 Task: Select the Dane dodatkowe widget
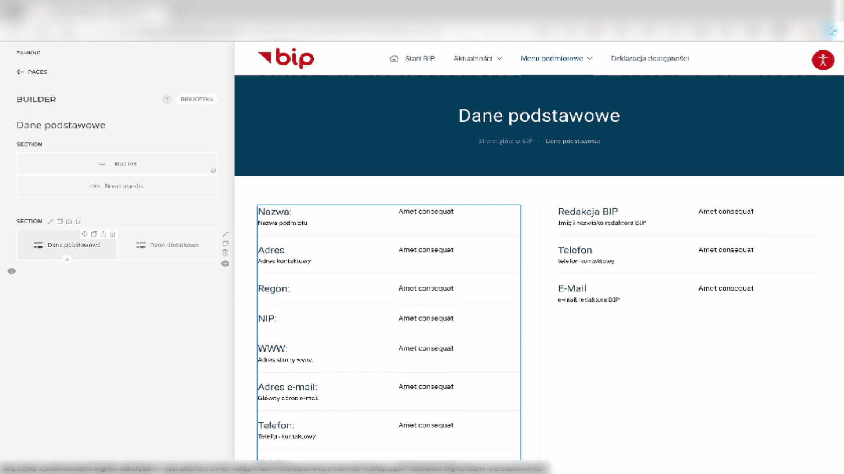167,245
